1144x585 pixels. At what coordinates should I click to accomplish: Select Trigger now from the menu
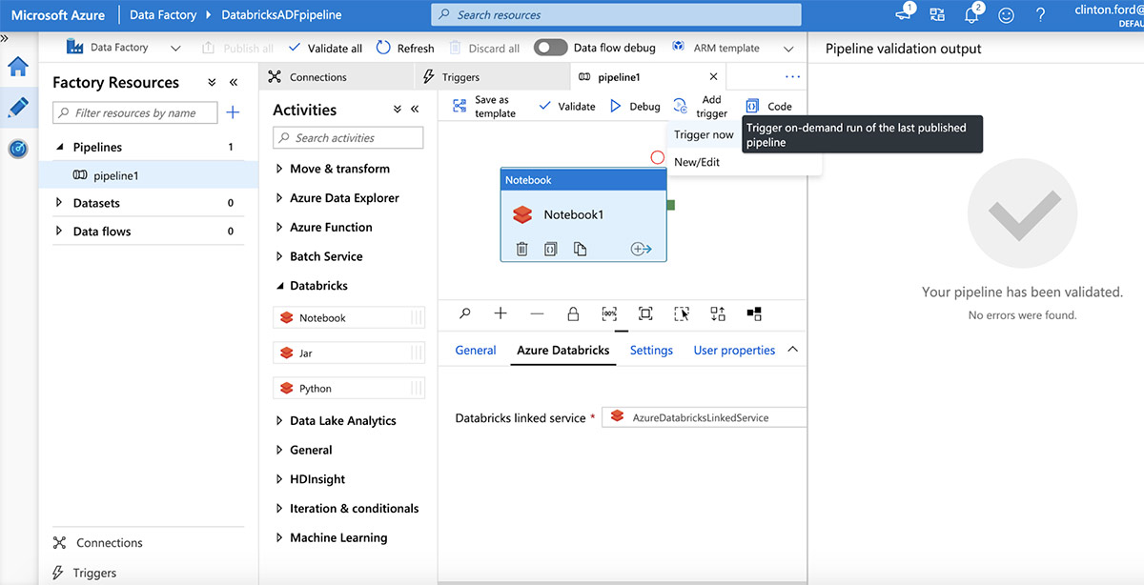coord(704,134)
